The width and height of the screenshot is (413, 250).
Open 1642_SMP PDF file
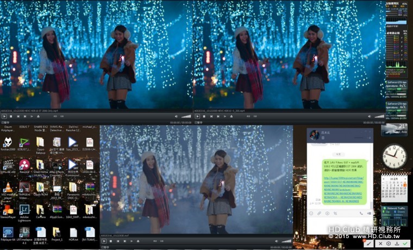(x=73, y=211)
